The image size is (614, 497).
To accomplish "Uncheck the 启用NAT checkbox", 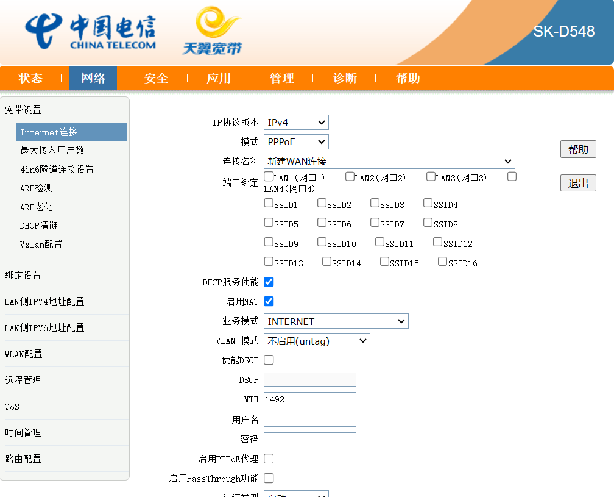I will [x=269, y=301].
